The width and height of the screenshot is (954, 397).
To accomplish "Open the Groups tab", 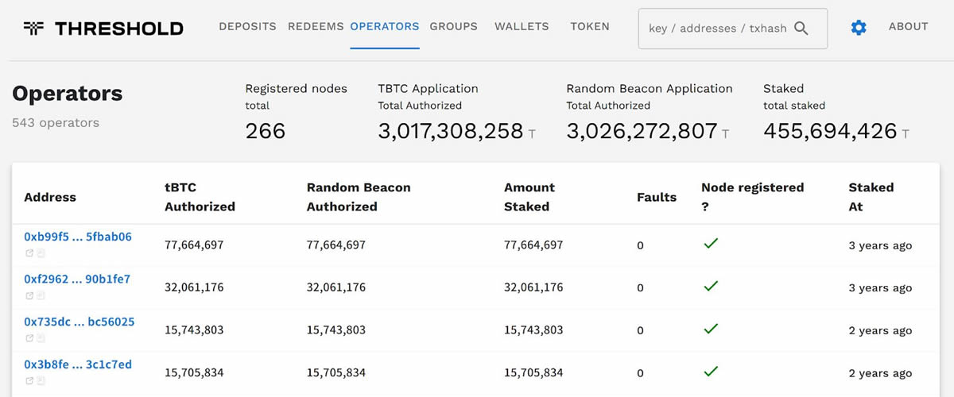I will click(453, 26).
